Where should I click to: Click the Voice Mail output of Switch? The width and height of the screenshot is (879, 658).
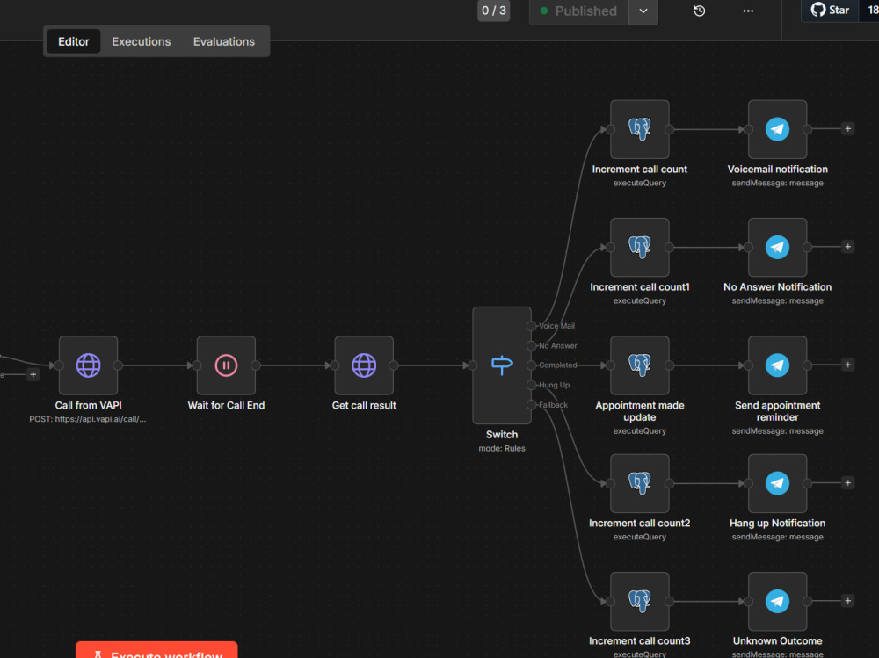click(531, 326)
